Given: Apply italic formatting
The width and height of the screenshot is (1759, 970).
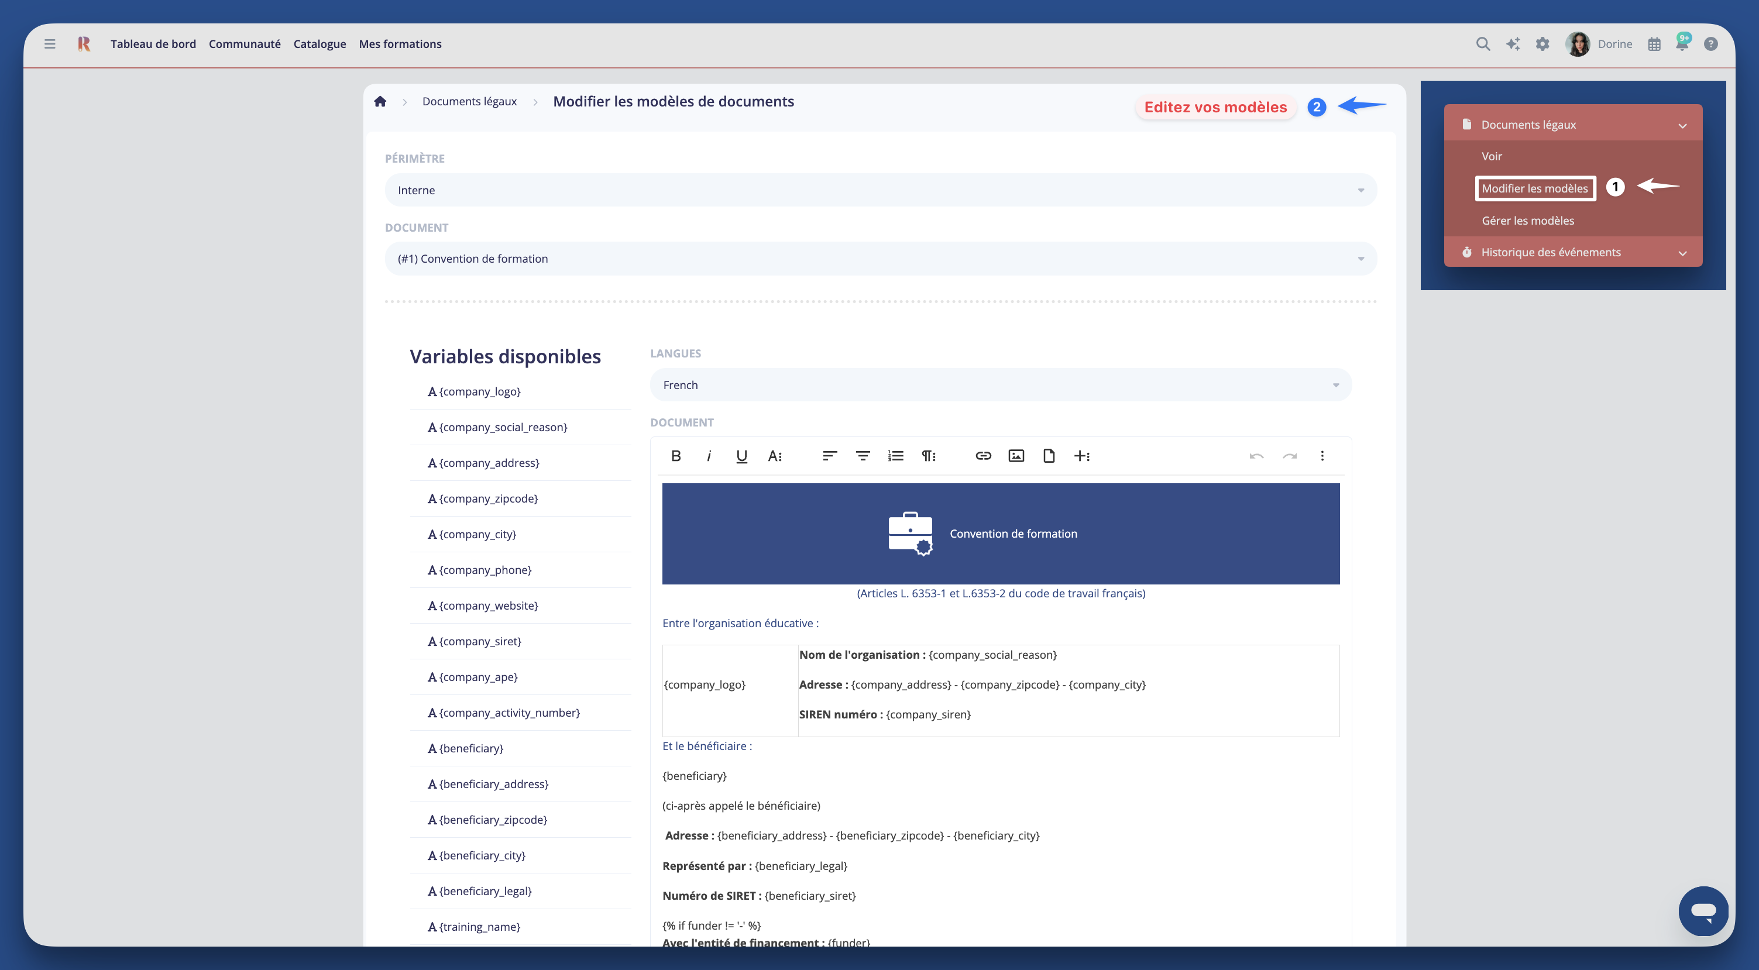Looking at the screenshot, I should pos(709,456).
